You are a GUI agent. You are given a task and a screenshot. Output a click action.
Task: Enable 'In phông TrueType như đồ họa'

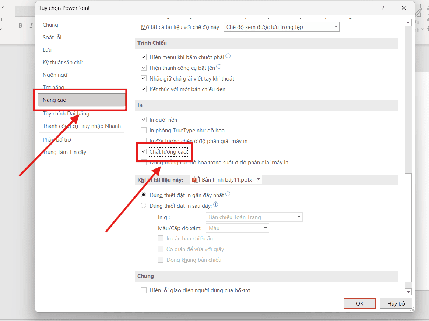coord(144,131)
